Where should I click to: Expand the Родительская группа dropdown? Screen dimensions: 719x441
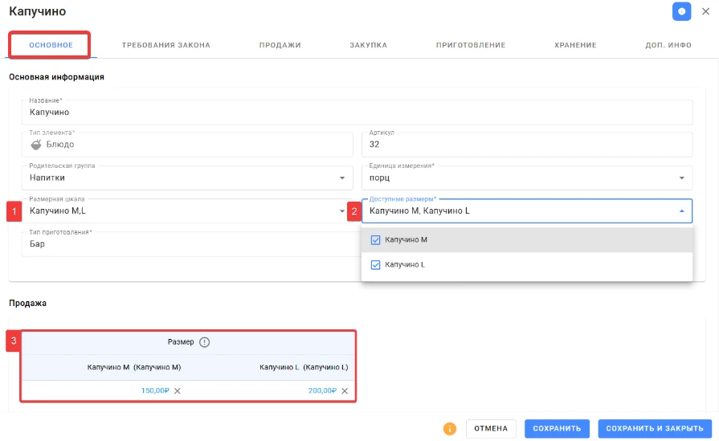342,178
